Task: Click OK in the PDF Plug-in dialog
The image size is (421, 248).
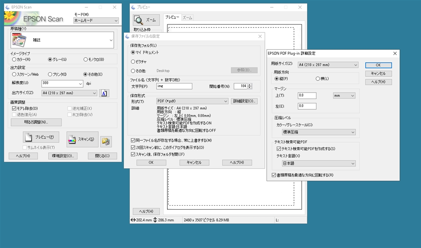Action: point(378,65)
